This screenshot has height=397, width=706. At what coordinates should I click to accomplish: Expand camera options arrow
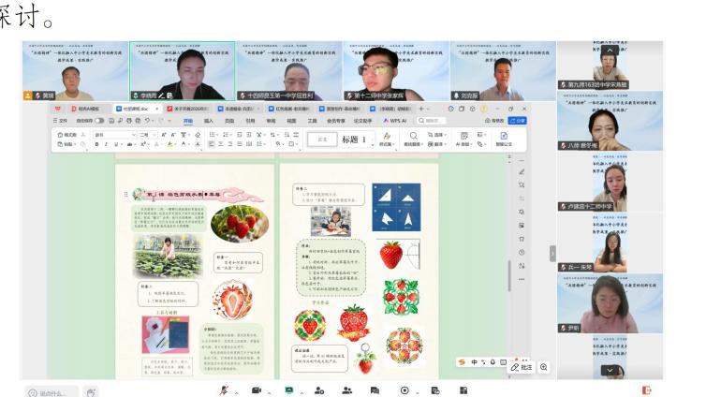270,393
